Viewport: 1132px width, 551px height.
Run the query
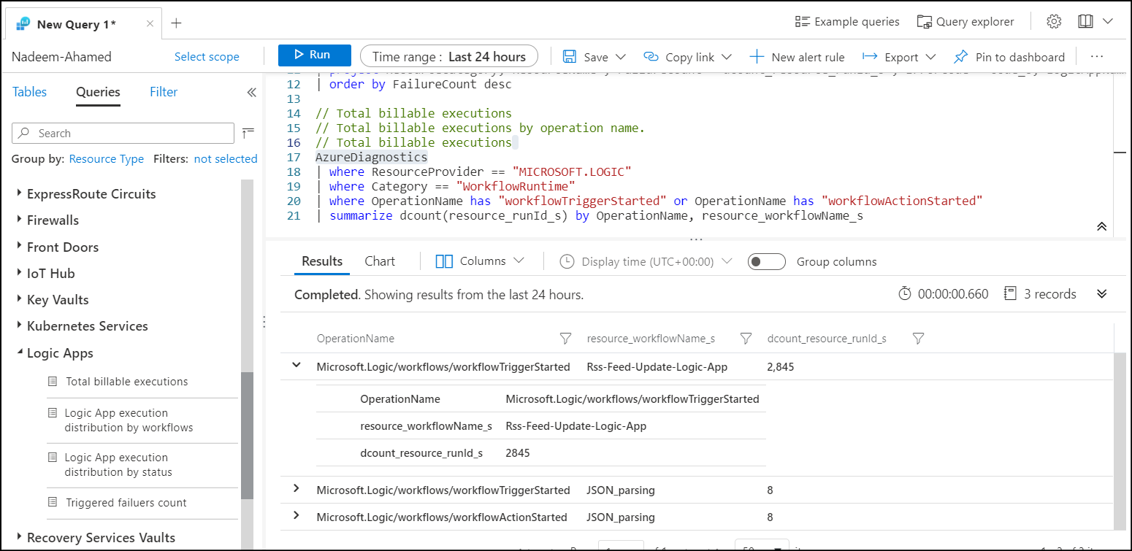(x=314, y=55)
